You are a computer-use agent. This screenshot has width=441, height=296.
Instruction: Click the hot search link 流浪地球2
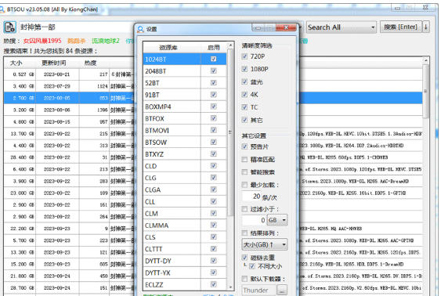tap(106, 41)
